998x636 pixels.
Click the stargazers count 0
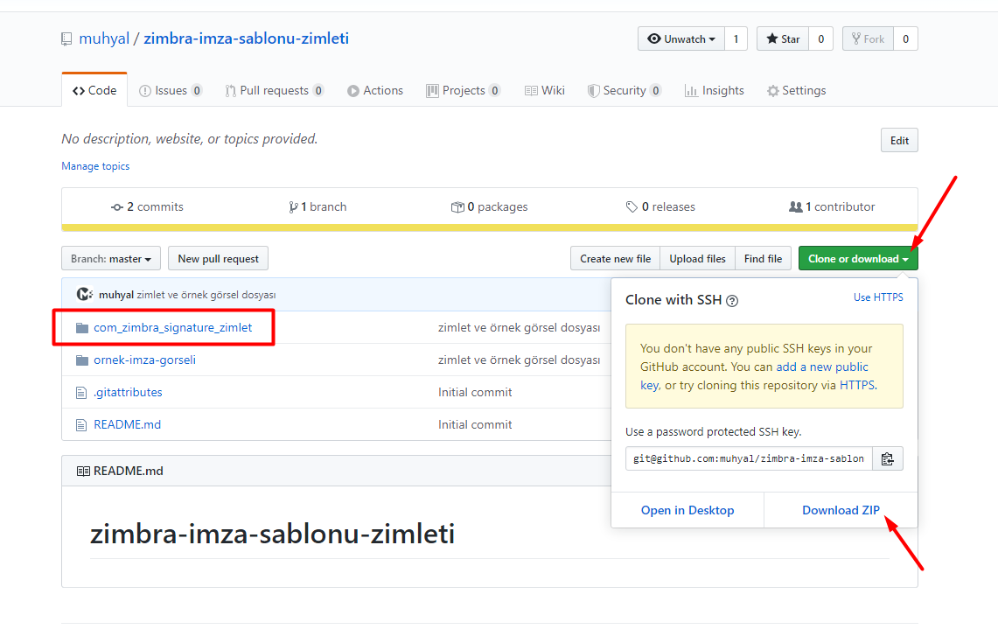(x=821, y=38)
